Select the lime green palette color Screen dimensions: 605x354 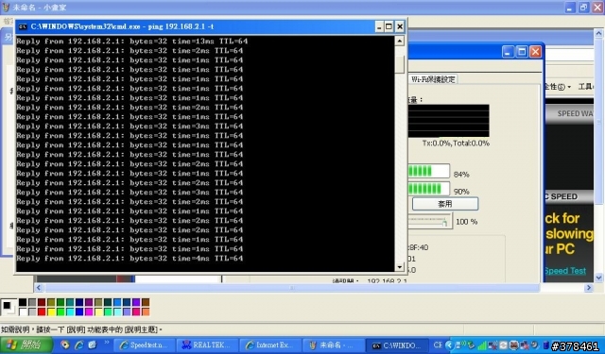pos(60,312)
